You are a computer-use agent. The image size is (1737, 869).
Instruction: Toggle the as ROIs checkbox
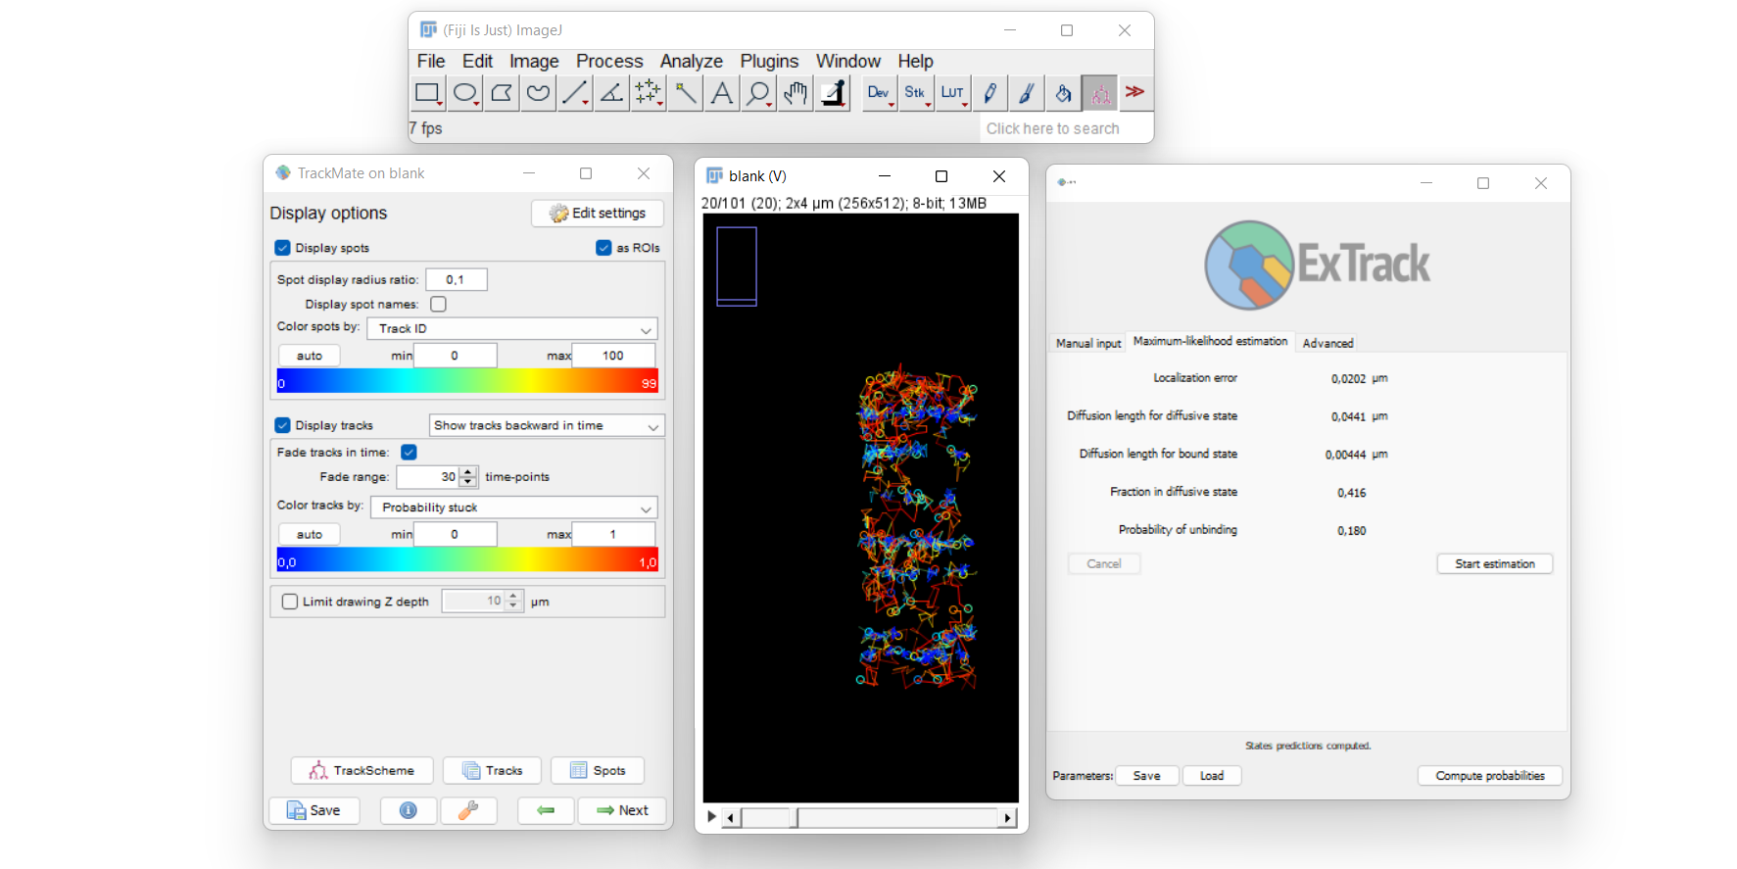point(603,248)
